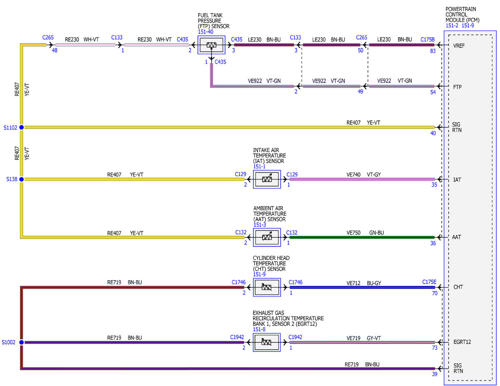Select the S1102 splice dot
Screen dimensions: 500x386
pos(21,127)
